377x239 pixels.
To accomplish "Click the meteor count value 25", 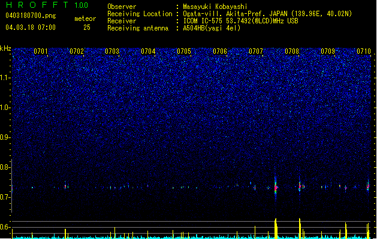I will (87, 27).
